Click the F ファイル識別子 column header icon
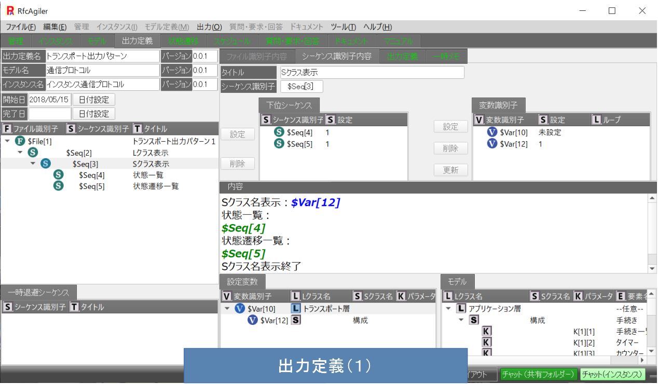Screen dimensions: 658x384 pos(7,129)
